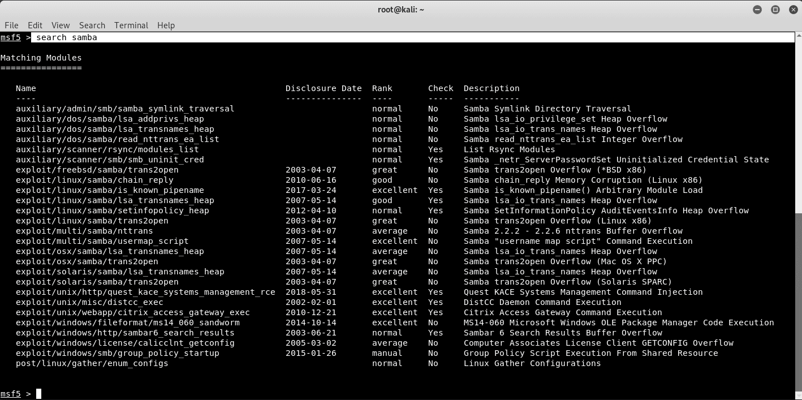This screenshot has width=802, height=400.
Task: Click the 'Disclosure Date' column header
Action: [324, 88]
